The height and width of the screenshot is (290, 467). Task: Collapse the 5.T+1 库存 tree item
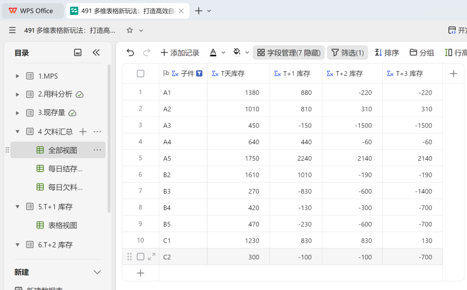17,207
